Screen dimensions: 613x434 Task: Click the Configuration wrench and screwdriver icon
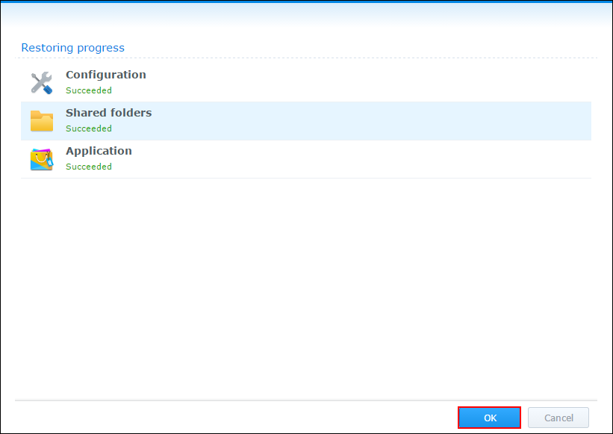pos(42,83)
